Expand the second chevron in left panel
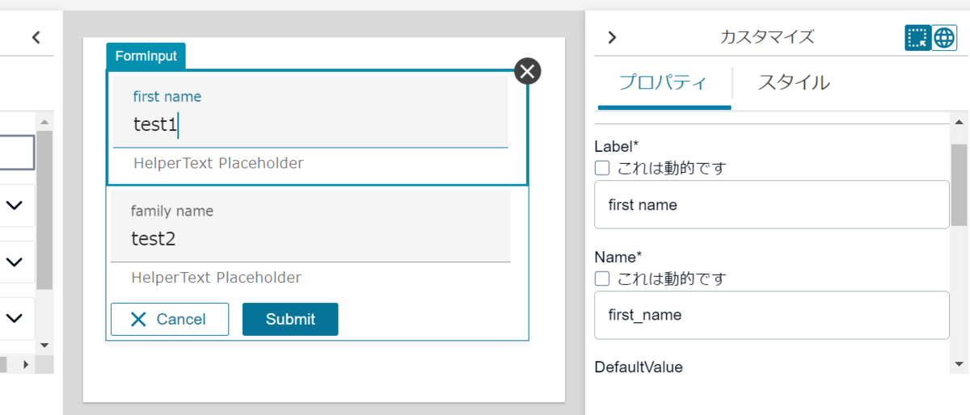 coord(15,262)
